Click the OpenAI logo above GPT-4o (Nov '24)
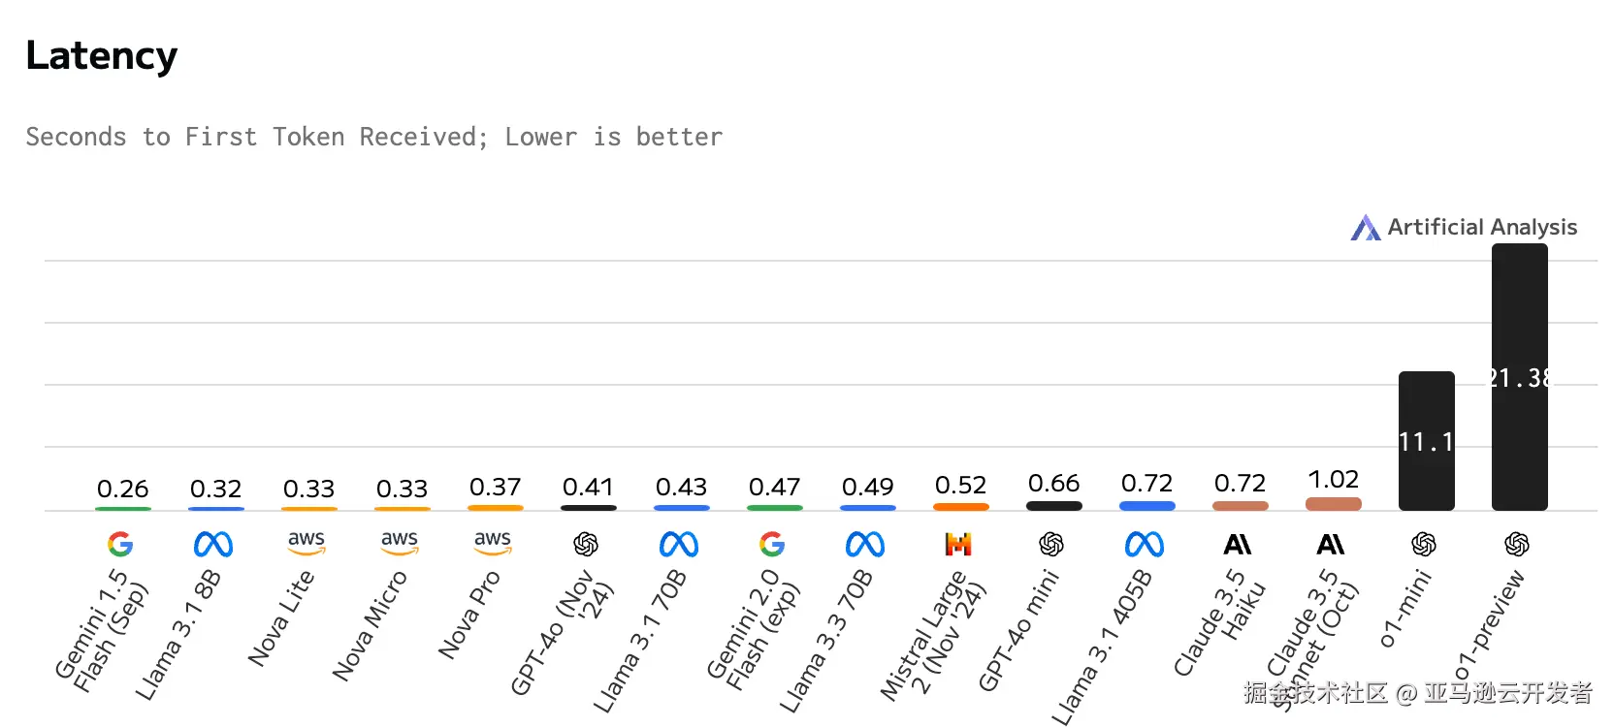 coord(586,544)
